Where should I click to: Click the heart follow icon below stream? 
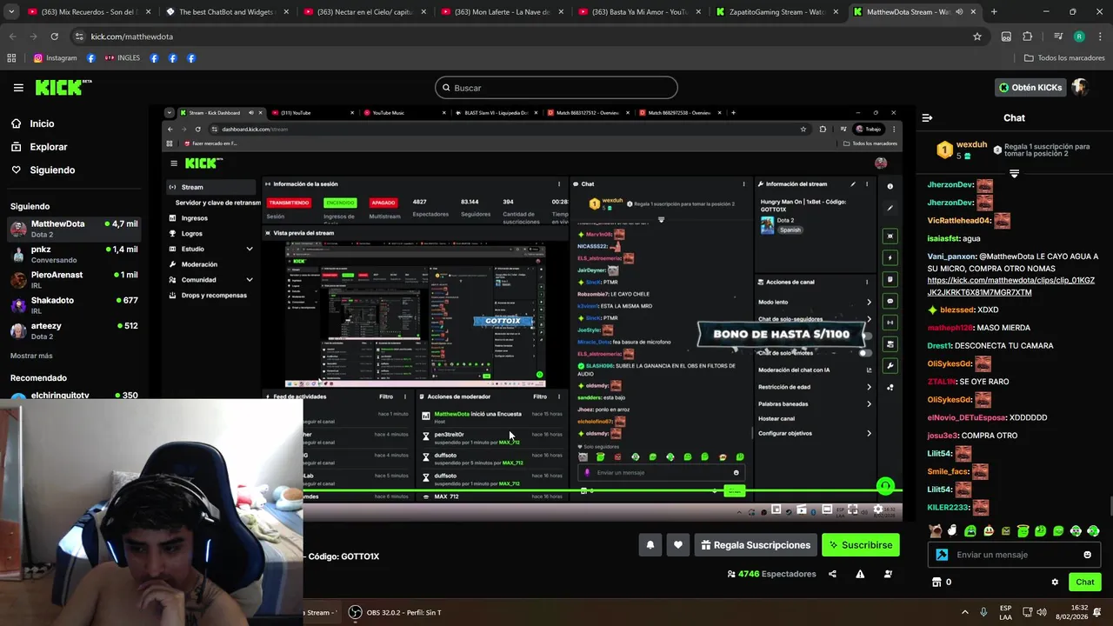coord(678,545)
